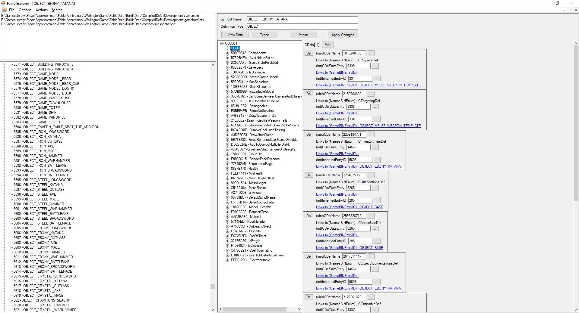Expand the AAC8EAE0 - Material node
The width and height of the screenshot is (579, 313).
[228, 217]
